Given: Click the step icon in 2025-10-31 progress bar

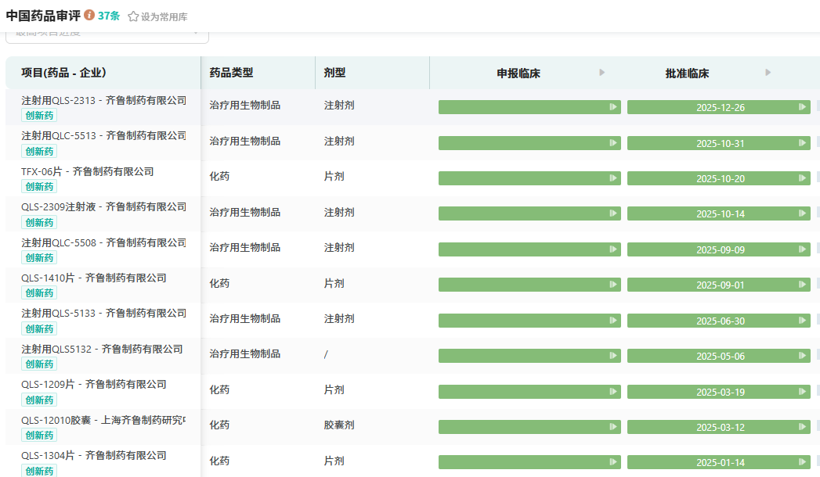Looking at the screenshot, I should (x=802, y=143).
